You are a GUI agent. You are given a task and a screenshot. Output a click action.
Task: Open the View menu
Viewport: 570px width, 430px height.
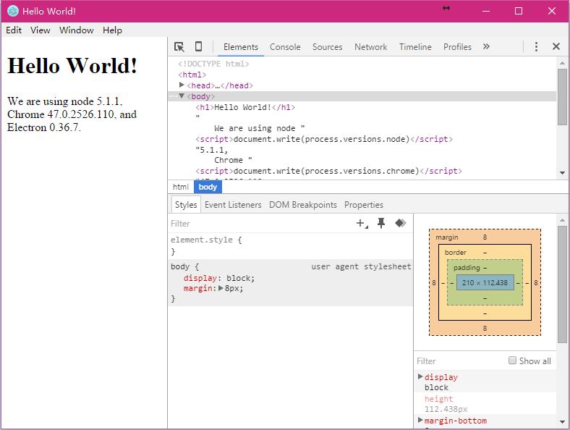[x=40, y=30]
